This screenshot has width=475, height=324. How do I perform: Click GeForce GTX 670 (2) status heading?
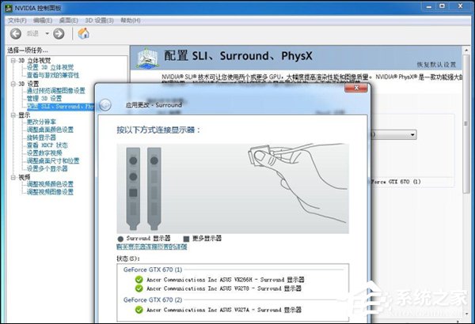(153, 300)
